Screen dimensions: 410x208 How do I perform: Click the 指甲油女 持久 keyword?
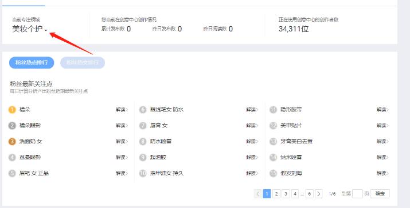click(x=167, y=173)
